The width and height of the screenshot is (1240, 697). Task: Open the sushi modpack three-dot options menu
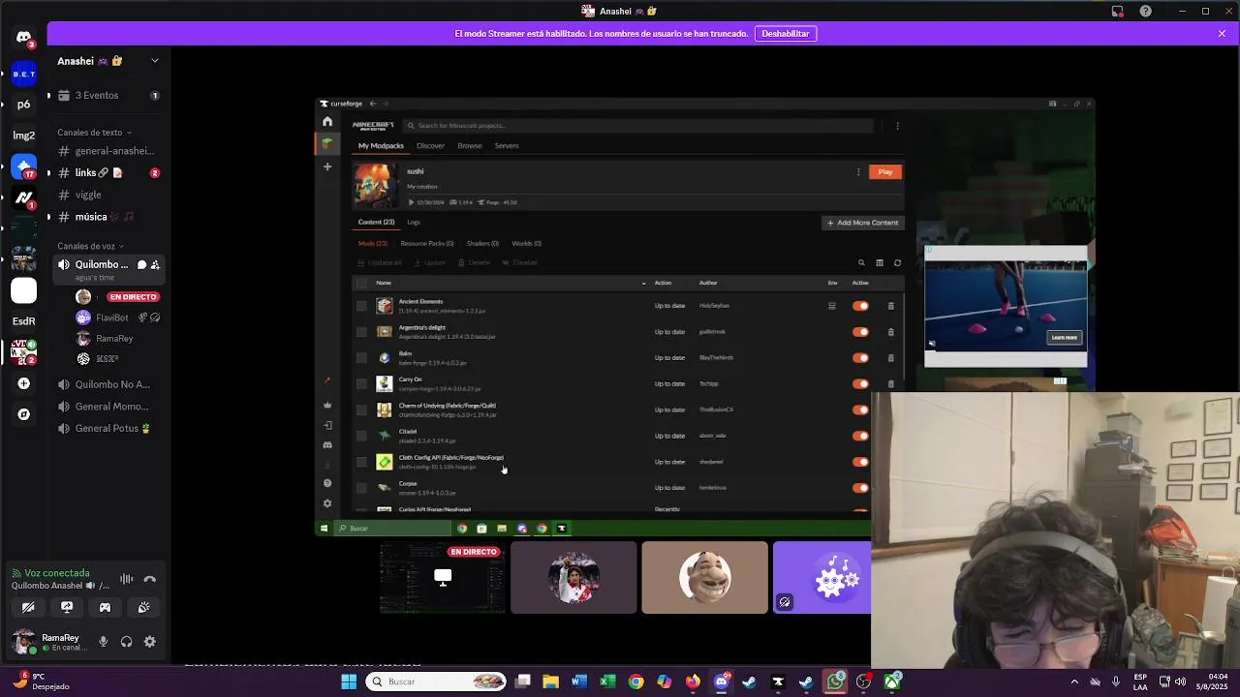pyautogui.click(x=858, y=172)
